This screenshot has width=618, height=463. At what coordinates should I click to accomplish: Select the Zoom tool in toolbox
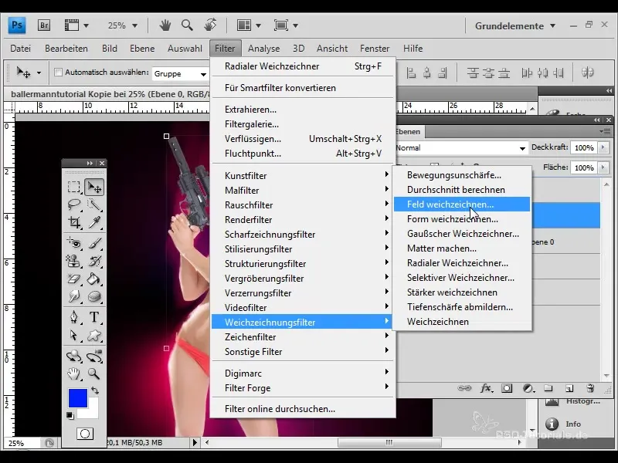point(94,373)
